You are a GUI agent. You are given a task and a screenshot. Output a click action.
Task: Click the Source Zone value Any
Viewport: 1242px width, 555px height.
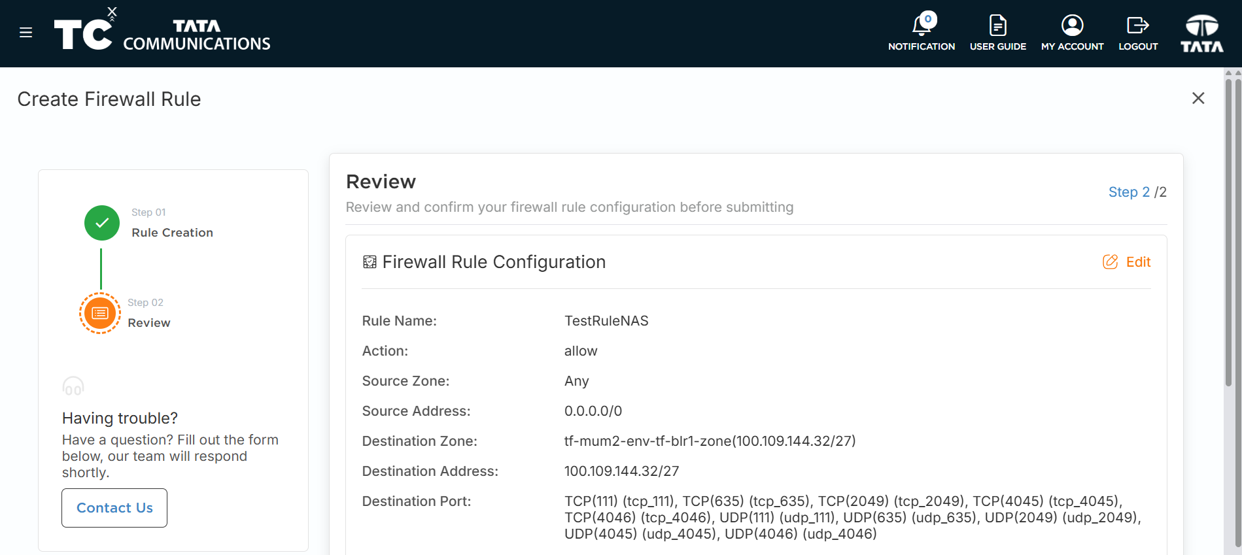coord(576,381)
